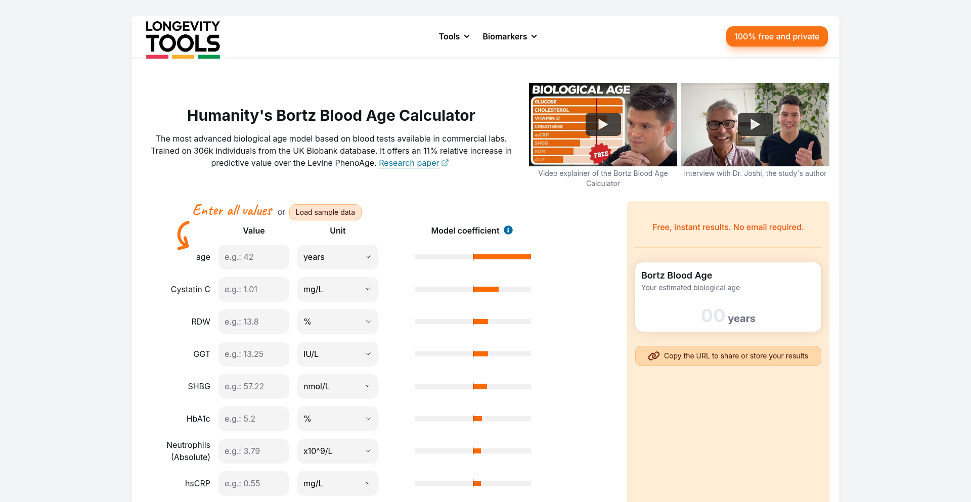Click the chain link icon for copying URL

pyautogui.click(x=653, y=356)
